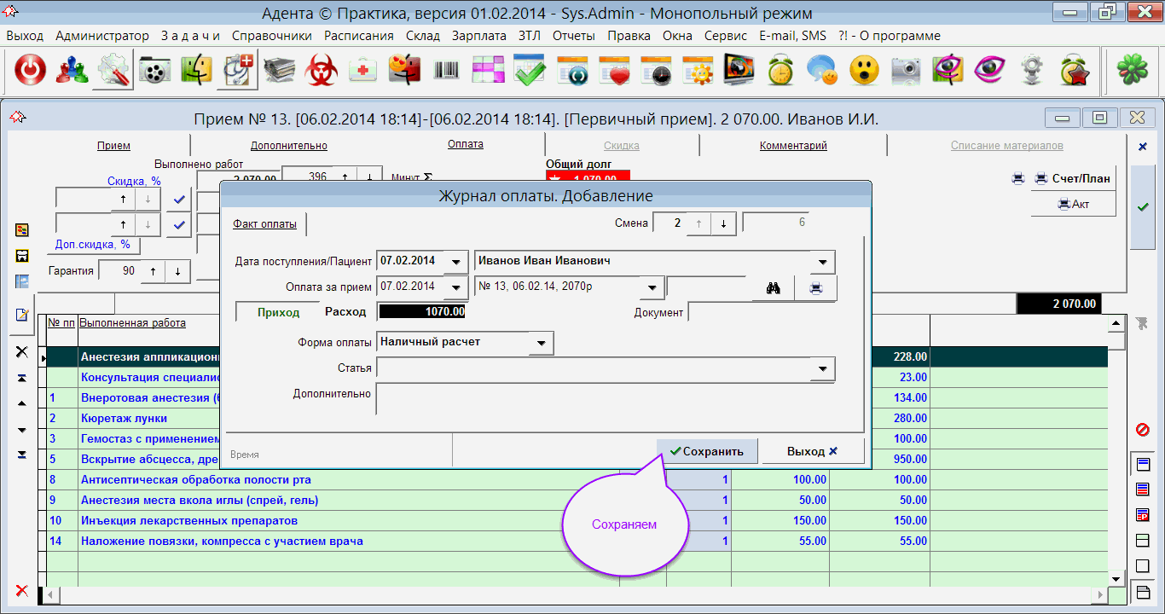Viewport: 1165px width, 614px height.
Task: Select the Расход option in payment dialog
Action: point(345,312)
